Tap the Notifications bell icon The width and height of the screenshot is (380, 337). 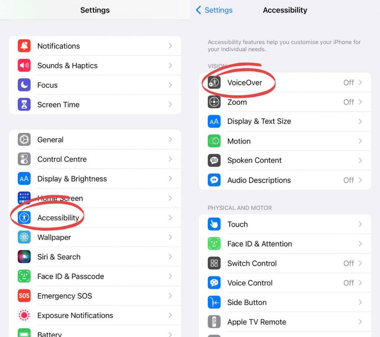24,46
